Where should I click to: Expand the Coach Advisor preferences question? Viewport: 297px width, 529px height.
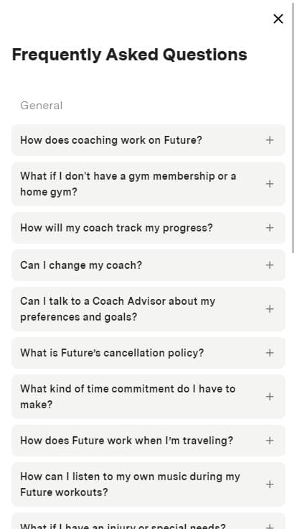click(x=148, y=309)
